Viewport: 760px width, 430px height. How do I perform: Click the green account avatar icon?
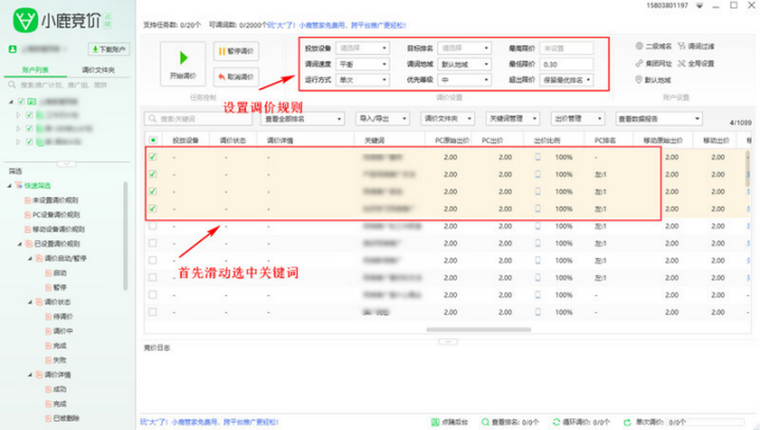(12, 49)
